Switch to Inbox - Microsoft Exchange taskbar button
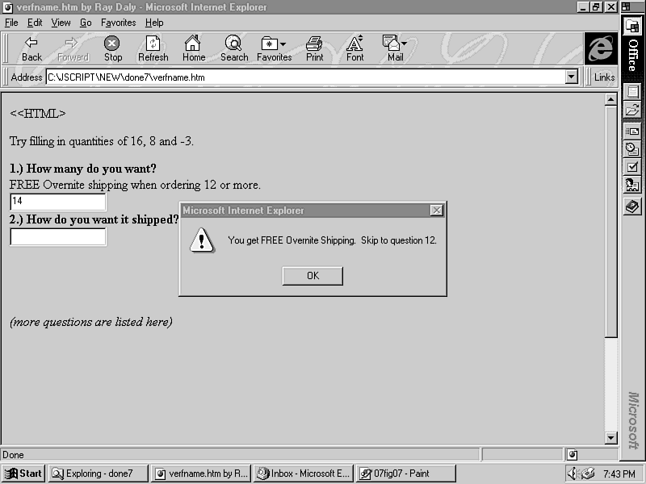The height and width of the screenshot is (484, 646). [x=304, y=474]
